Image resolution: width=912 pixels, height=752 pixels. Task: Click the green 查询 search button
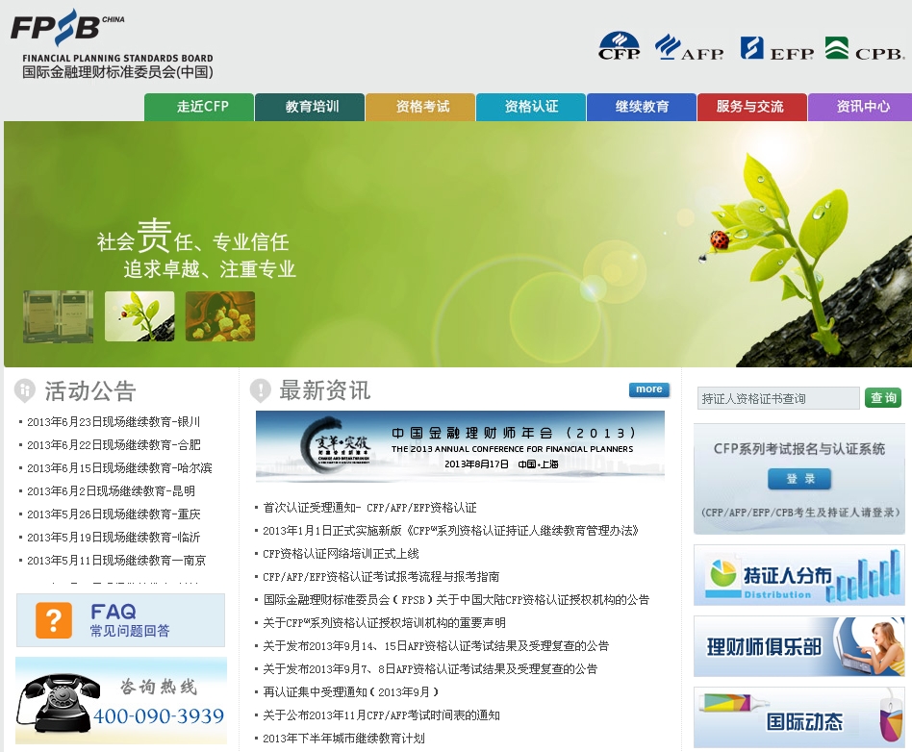tap(883, 398)
